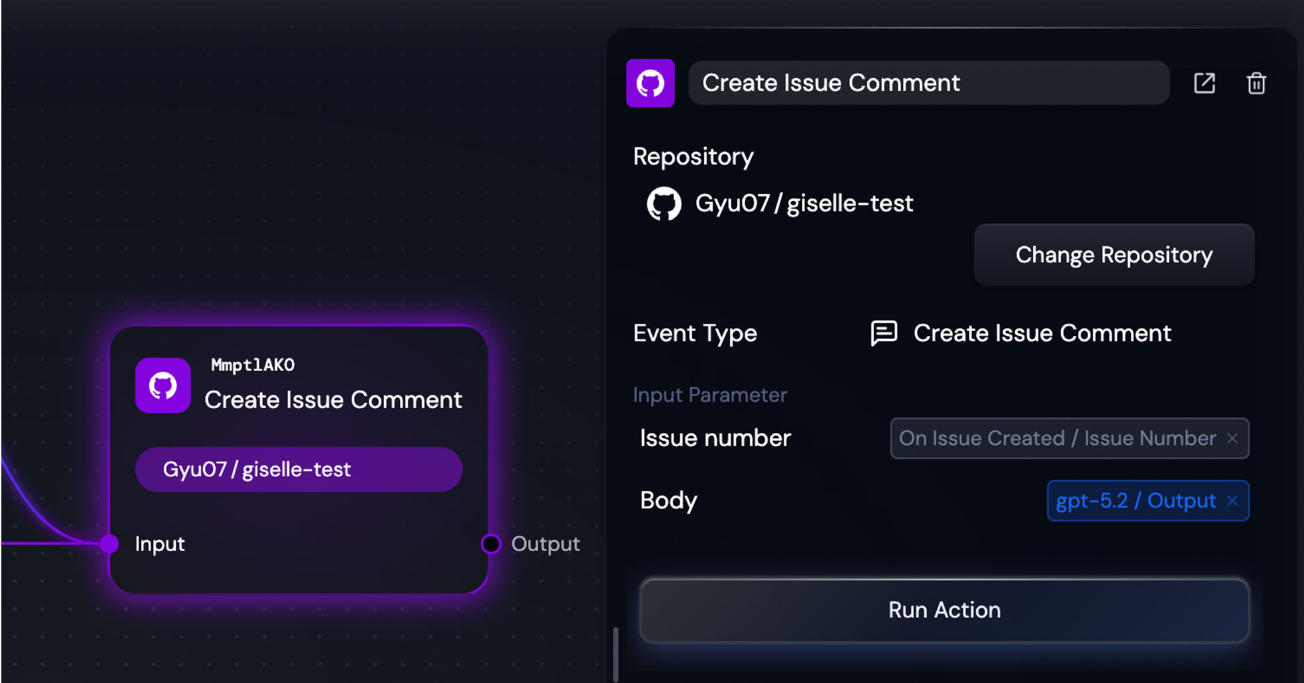Click the Change Repository button
This screenshot has width=1304, height=683.
click(1113, 255)
